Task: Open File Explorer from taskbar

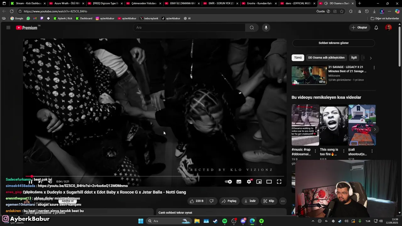Action: coord(197,221)
